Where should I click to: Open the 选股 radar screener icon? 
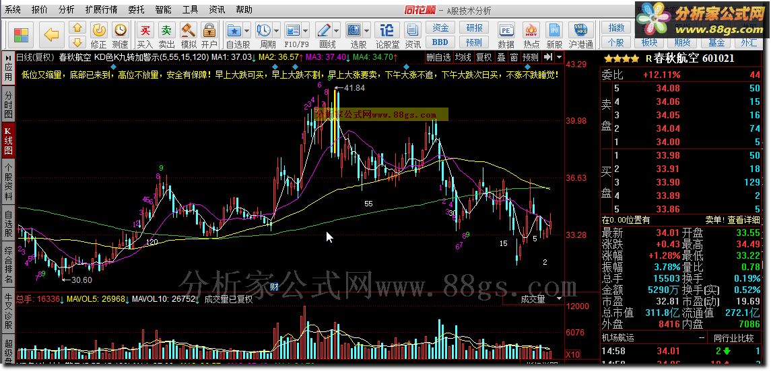[x=354, y=31]
